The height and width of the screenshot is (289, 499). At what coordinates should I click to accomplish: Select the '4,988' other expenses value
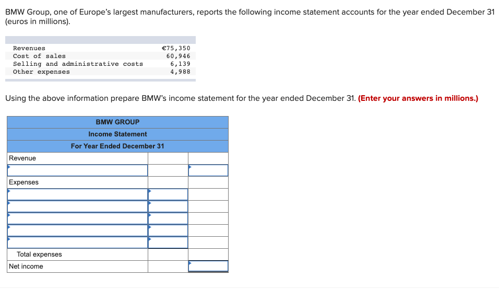click(x=180, y=72)
